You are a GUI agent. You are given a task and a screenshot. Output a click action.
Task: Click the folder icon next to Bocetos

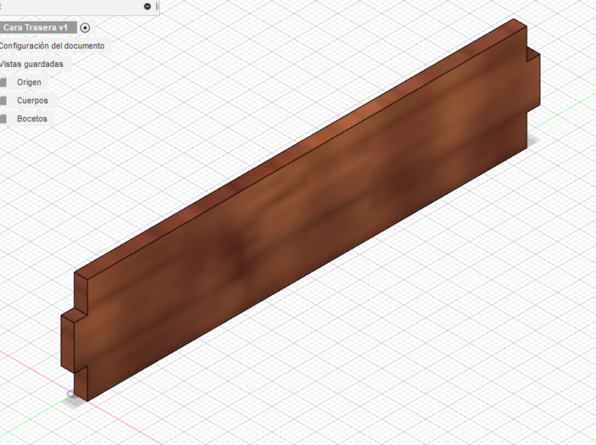click(4, 119)
